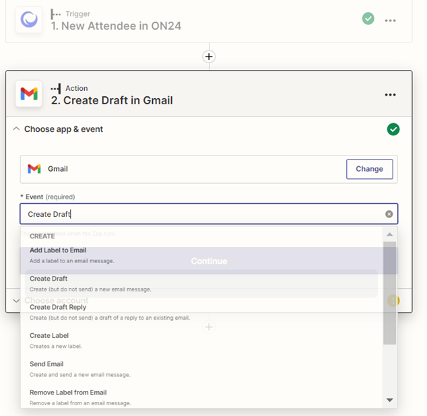Image resolution: width=427 pixels, height=416 pixels.
Task: Click the Gmail icon in the action header
Action: pyautogui.click(x=29, y=94)
